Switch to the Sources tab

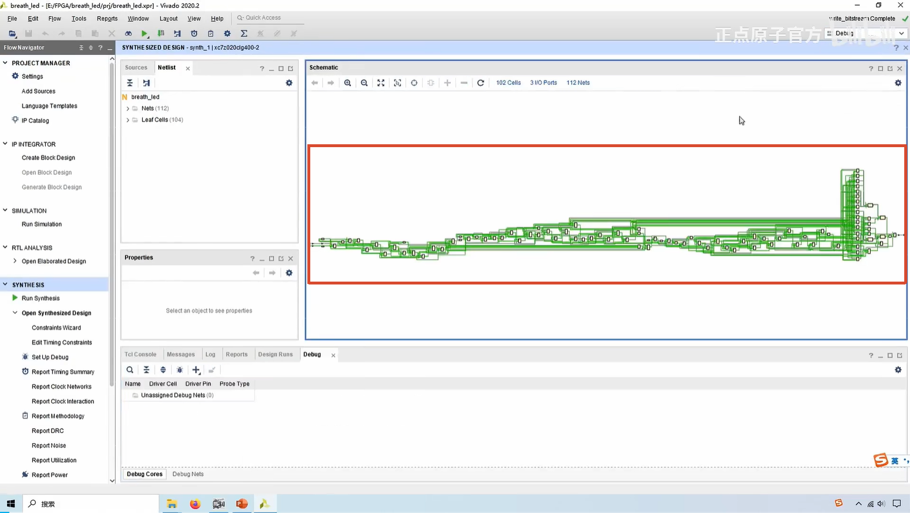click(136, 68)
